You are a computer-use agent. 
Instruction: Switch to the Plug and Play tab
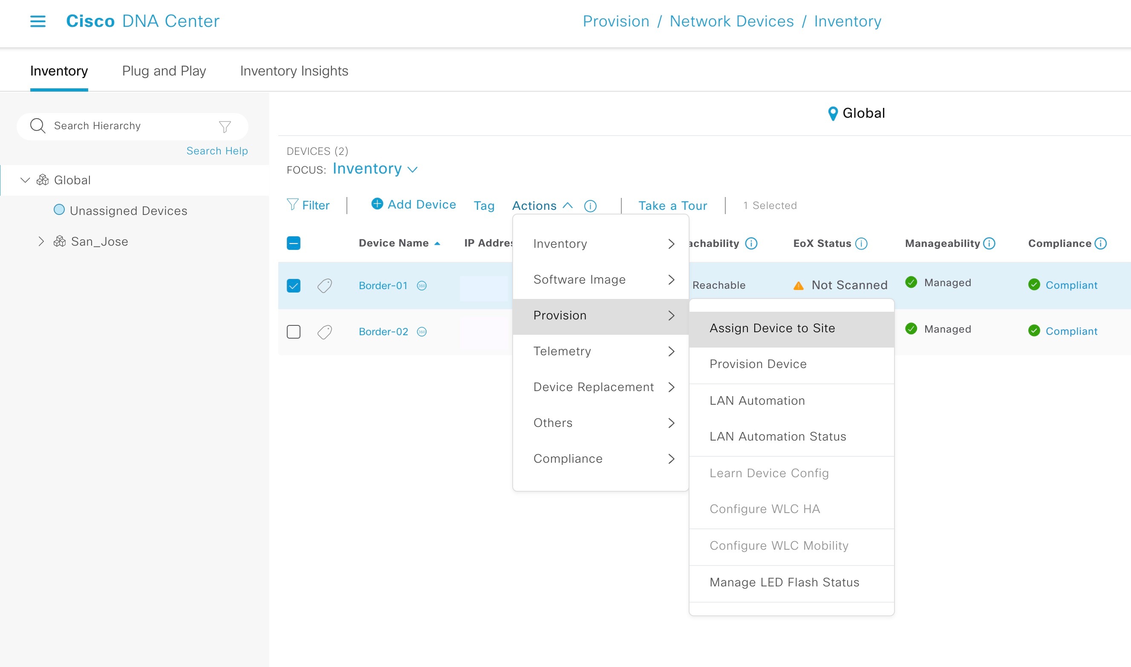[164, 71]
